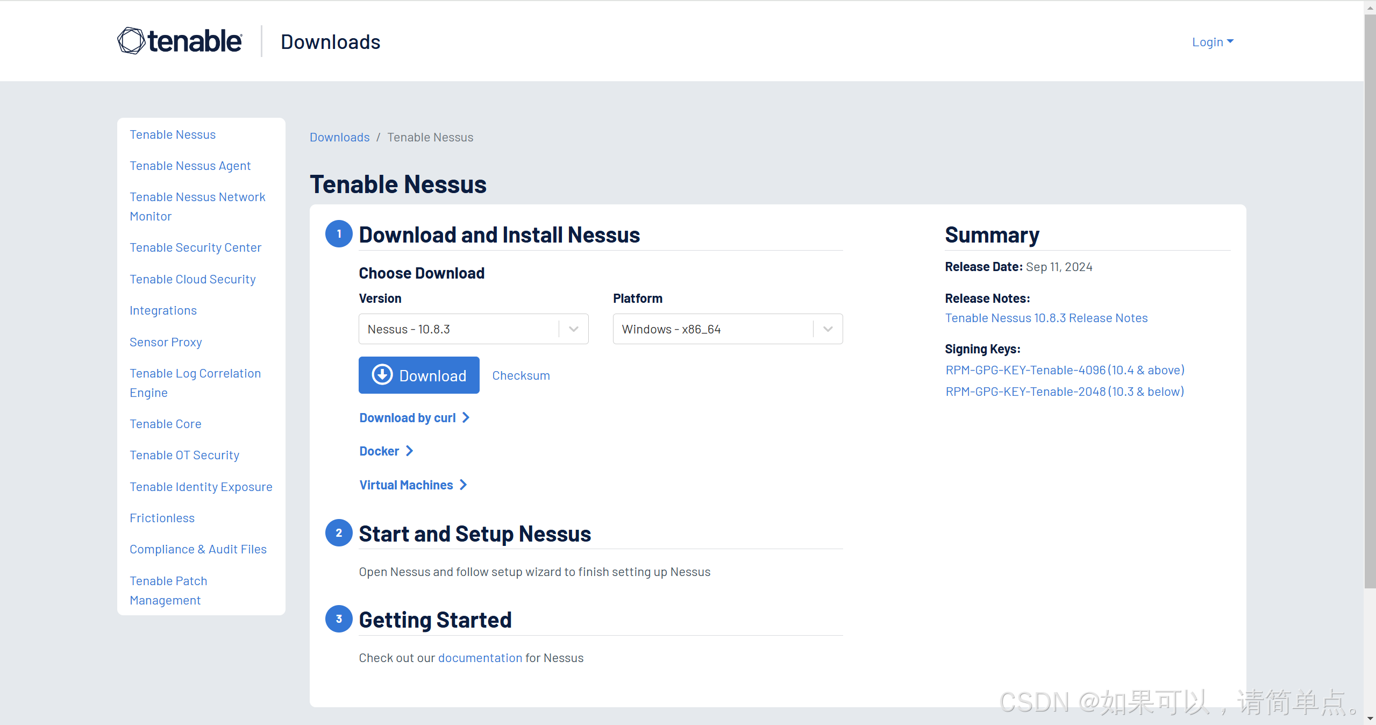This screenshot has width=1376, height=725.
Task: Click step 1 numbered circle badge
Action: [339, 234]
